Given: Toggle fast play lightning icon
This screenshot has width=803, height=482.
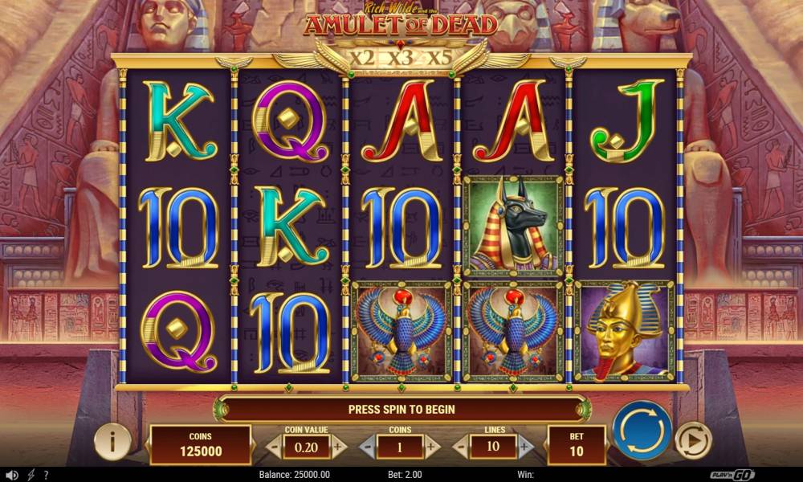Looking at the screenshot, I should pyautogui.click(x=31, y=476).
